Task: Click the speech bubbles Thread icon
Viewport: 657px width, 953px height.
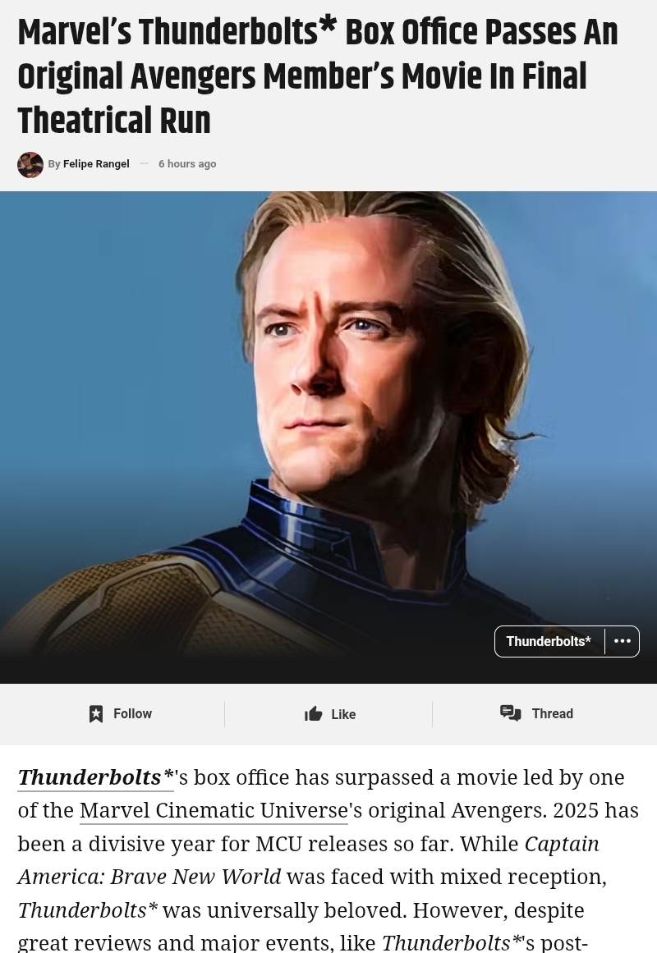Action: tap(510, 713)
